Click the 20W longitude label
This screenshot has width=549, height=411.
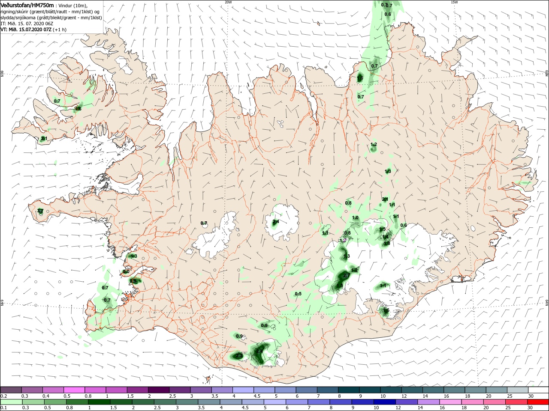tap(228, 2)
